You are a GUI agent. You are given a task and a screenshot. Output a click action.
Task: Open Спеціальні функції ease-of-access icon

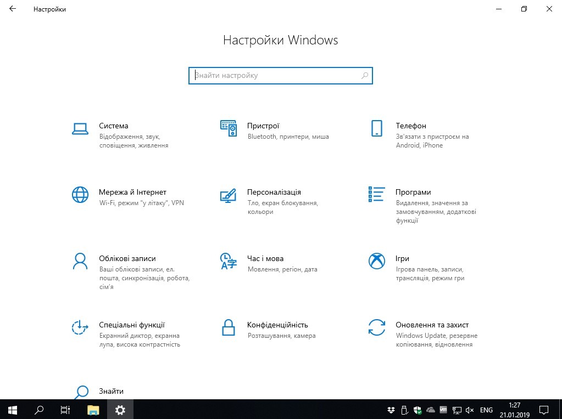(80, 327)
